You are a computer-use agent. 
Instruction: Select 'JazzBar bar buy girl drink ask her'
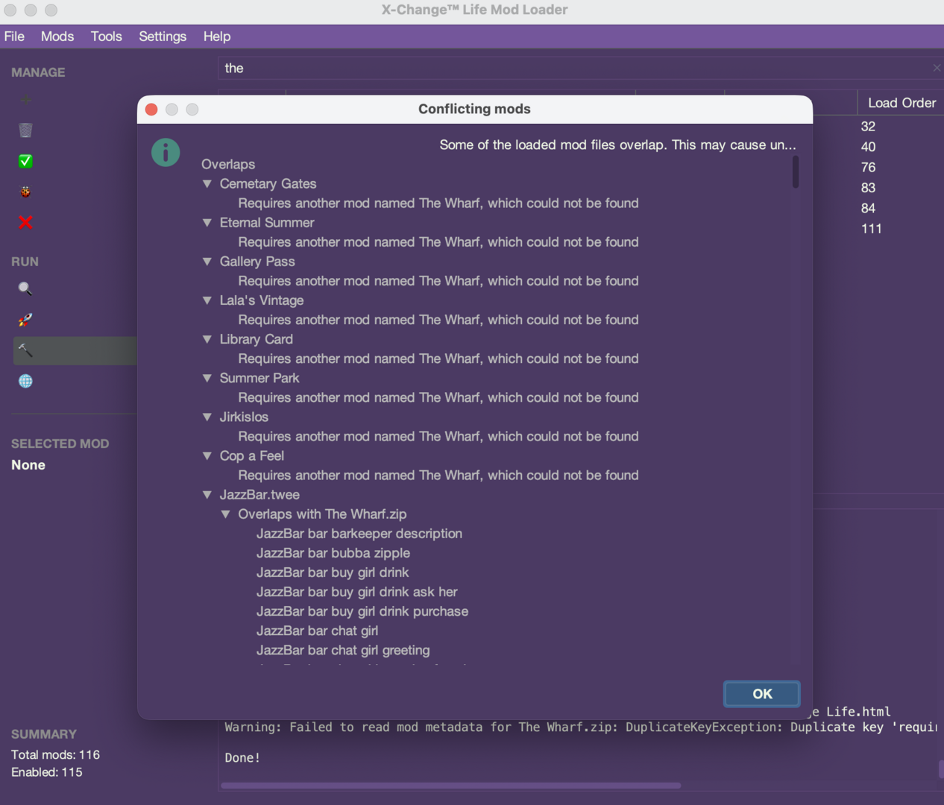pyautogui.click(x=357, y=592)
